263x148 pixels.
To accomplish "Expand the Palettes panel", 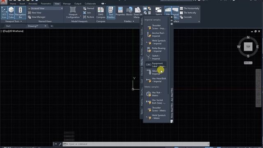I will coord(129,21).
